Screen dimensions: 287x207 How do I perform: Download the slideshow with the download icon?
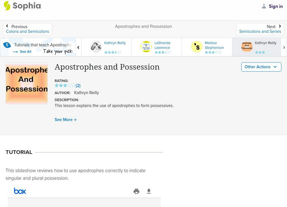[x=149, y=191]
